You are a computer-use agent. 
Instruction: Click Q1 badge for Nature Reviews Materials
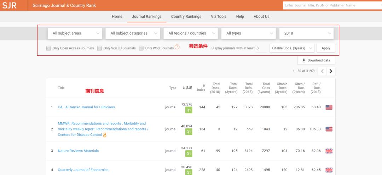point(189,154)
